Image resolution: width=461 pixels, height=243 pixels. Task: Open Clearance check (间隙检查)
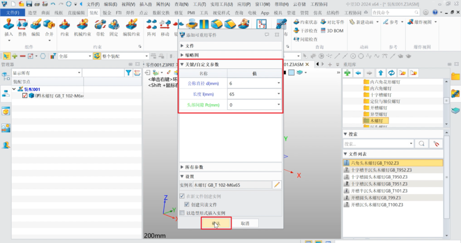(x=306, y=39)
